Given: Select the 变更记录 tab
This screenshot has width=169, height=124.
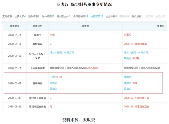Looking at the screenshot, I should click(97, 16).
